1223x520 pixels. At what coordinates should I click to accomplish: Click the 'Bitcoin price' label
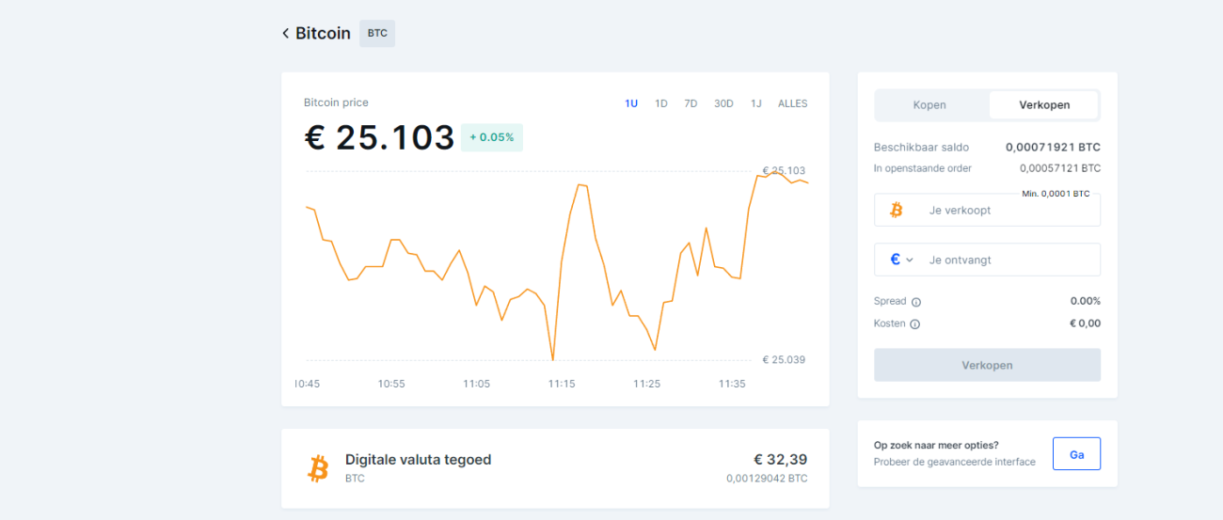(336, 102)
